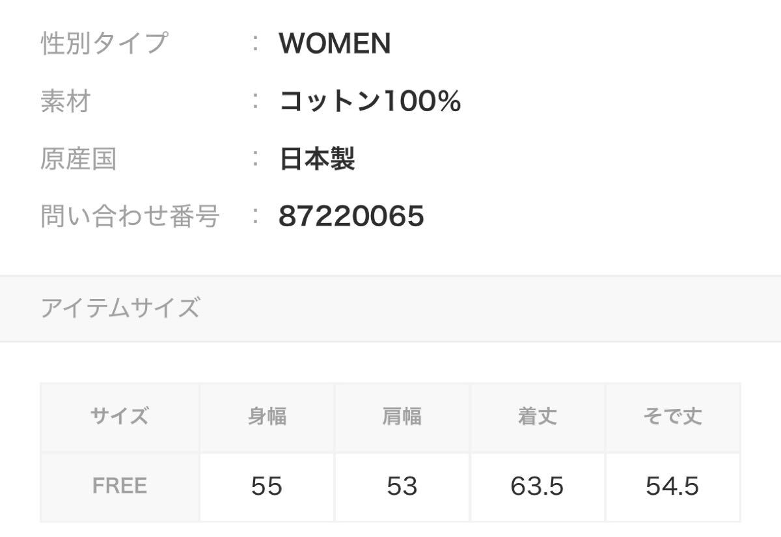Viewport: 781px width, 537px height.
Task: Click the 原産国 label
Action: [78, 159]
